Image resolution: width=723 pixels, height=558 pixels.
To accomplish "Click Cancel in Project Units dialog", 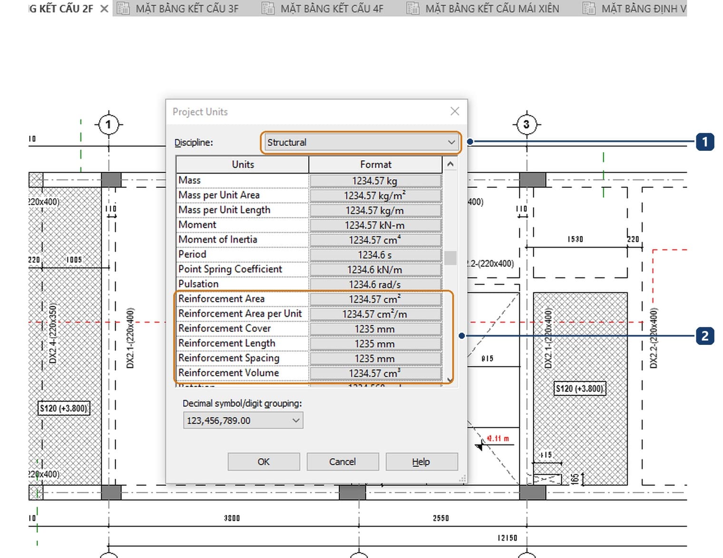I will (x=342, y=461).
